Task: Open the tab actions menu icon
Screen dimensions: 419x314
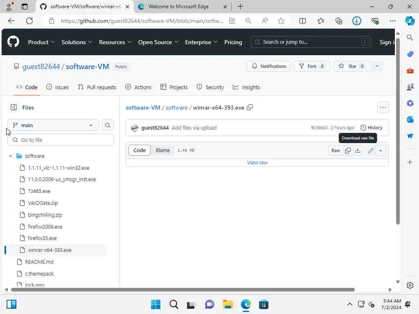Action: pyautogui.click(x=24, y=7)
